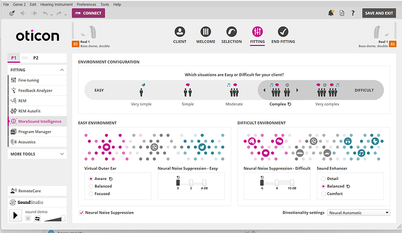The width and height of the screenshot is (402, 233).
Task: Click the mute hearing instruments speaker icon
Action: pos(23,13)
